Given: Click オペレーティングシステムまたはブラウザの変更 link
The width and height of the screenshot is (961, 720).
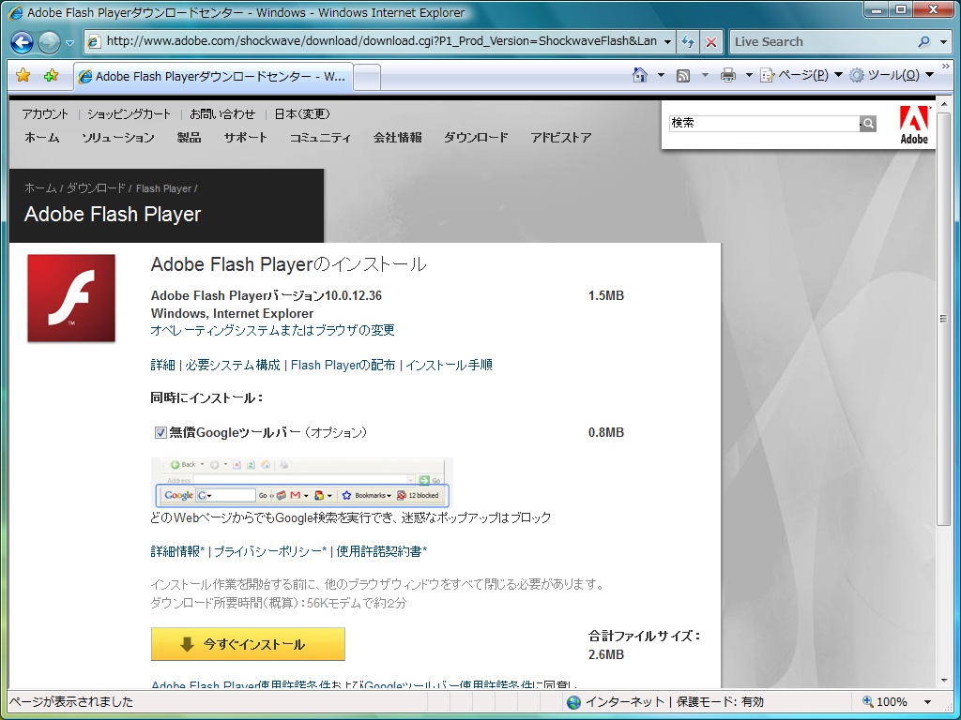Looking at the screenshot, I should pos(273,331).
